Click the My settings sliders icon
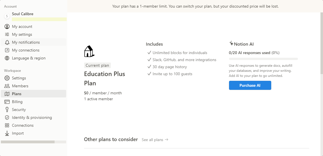 coord(7,34)
